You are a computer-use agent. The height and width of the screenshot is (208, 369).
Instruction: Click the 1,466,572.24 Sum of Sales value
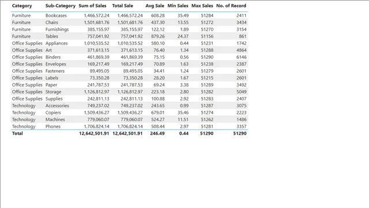(96, 16)
